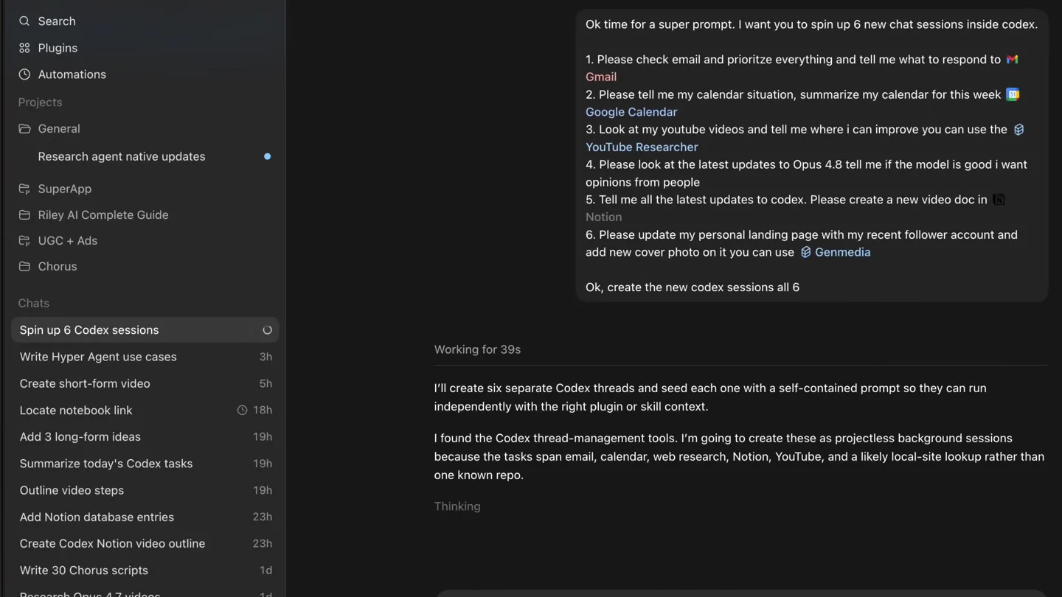Image resolution: width=1062 pixels, height=597 pixels.
Task: Open the Locate notebook link chat
Action: [145, 411]
